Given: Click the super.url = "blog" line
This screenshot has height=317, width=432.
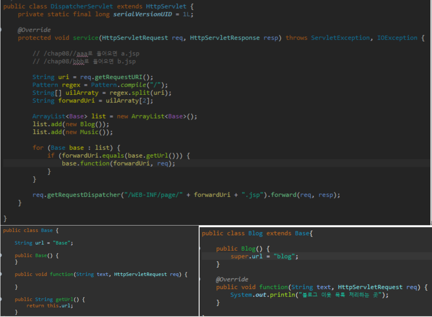Looking at the screenshot, I should pyautogui.click(x=265, y=256).
